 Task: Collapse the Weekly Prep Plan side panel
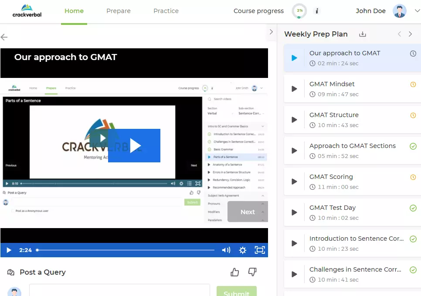(271, 32)
